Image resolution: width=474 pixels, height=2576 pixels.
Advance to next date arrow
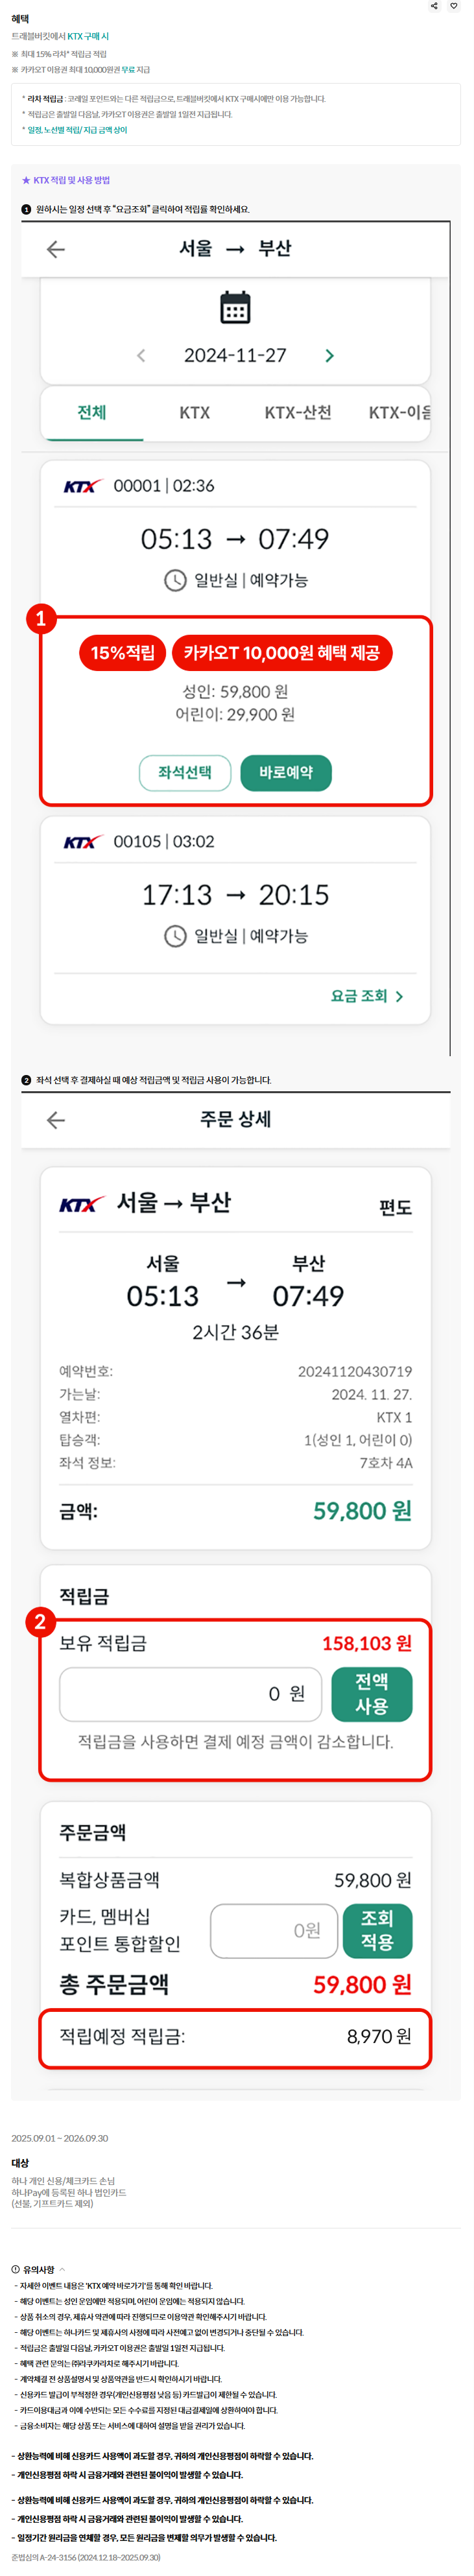[x=330, y=356]
